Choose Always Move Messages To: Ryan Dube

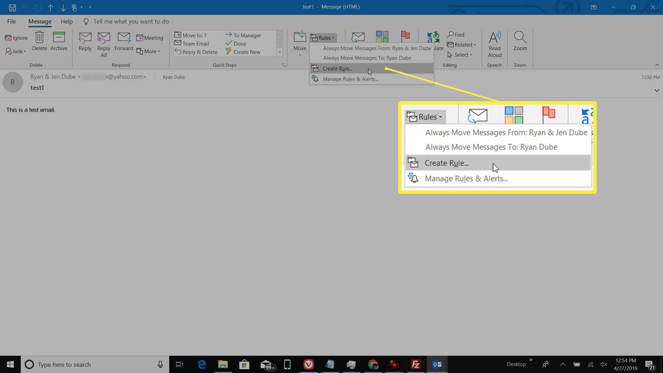(x=372, y=58)
